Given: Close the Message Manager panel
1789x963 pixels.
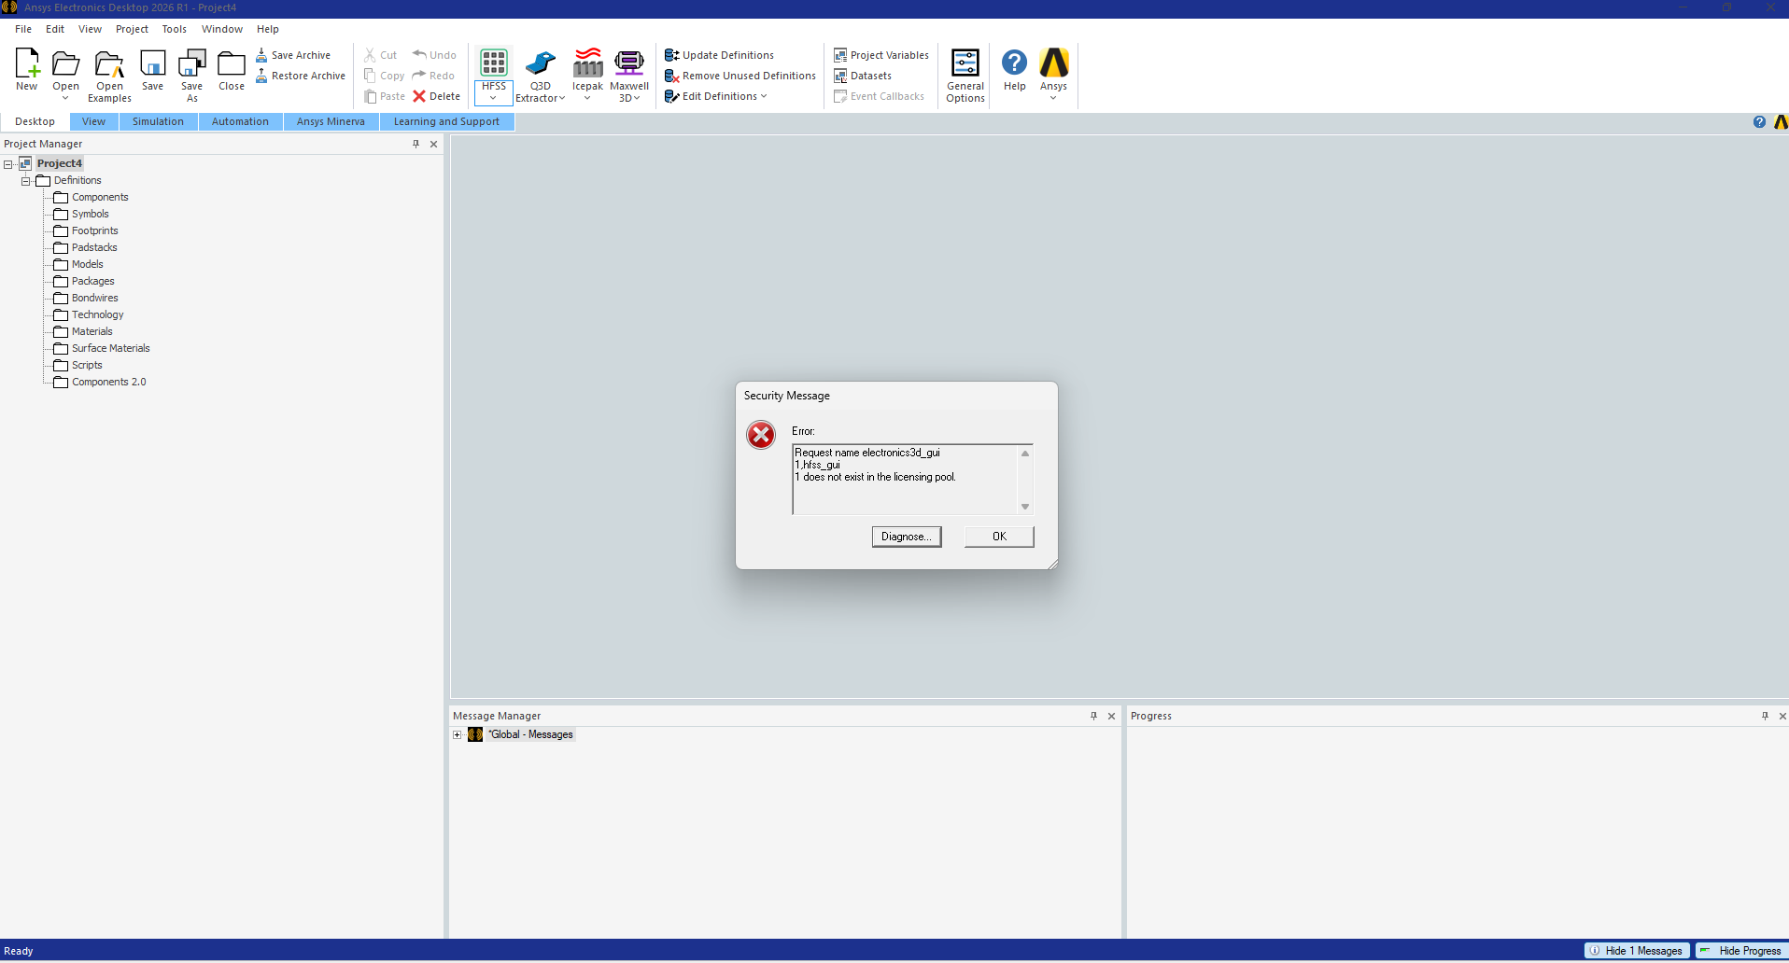Looking at the screenshot, I should tap(1111, 716).
